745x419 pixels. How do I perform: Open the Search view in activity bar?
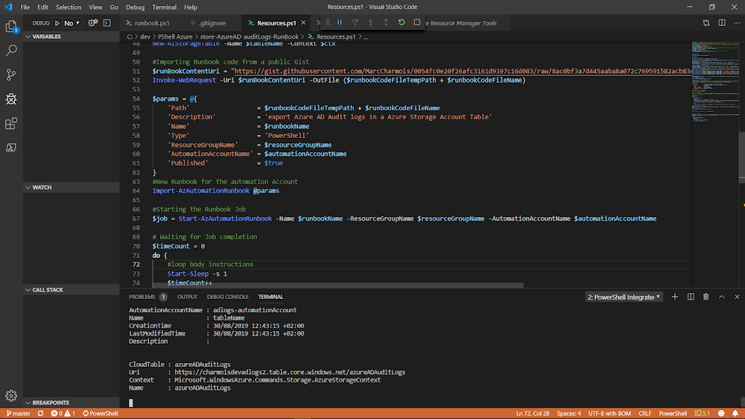coord(11,51)
